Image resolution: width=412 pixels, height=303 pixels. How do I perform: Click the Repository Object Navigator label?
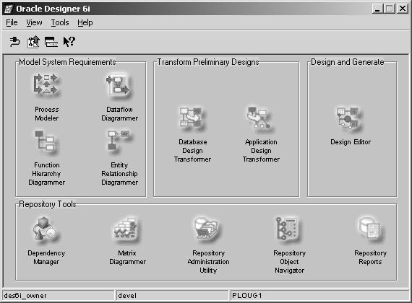pos(289,261)
